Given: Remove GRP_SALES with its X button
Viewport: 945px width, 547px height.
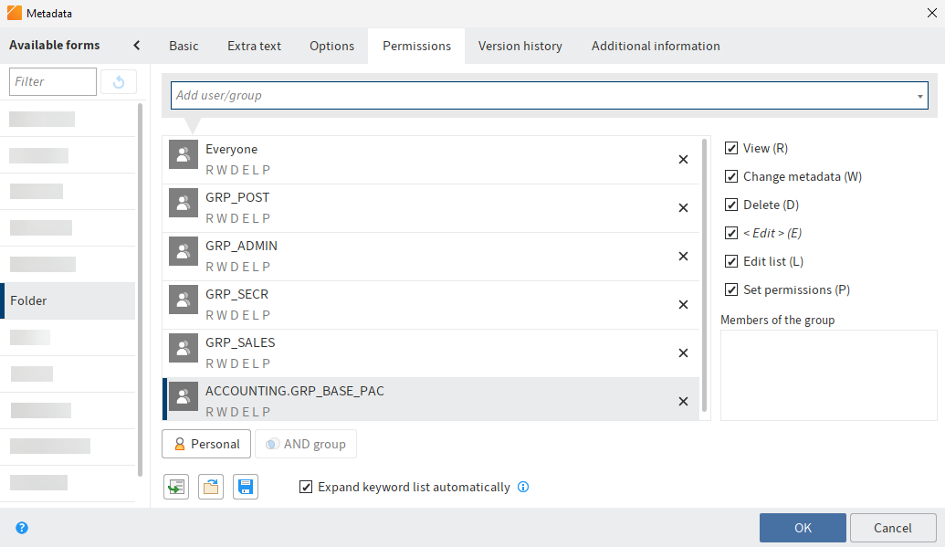Looking at the screenshot, I should point(683,352).
